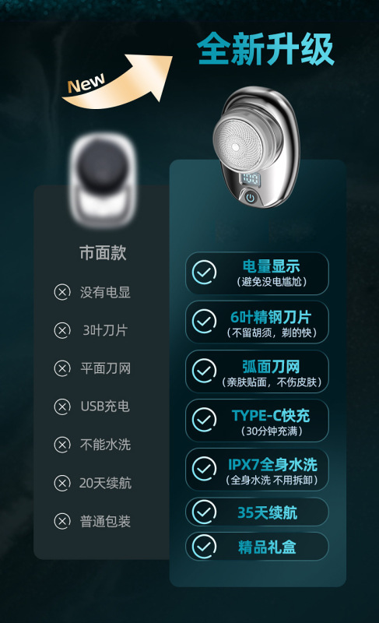The width and height of the screenshot is (379, 623).
Task: Click the X icon beside 平面刀网
Action: click(x=62, y=368)
